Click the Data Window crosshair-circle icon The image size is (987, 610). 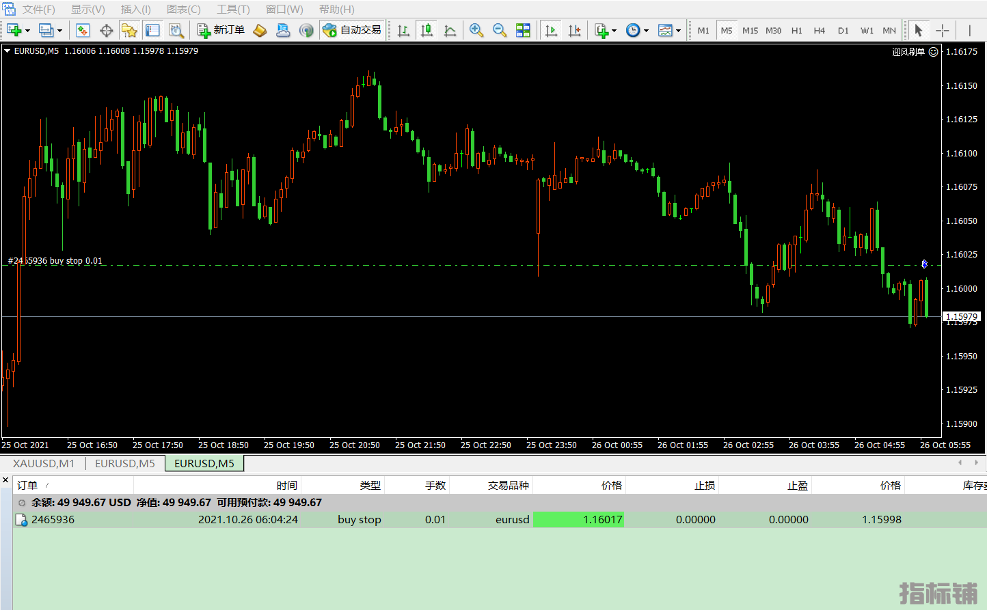107,30
